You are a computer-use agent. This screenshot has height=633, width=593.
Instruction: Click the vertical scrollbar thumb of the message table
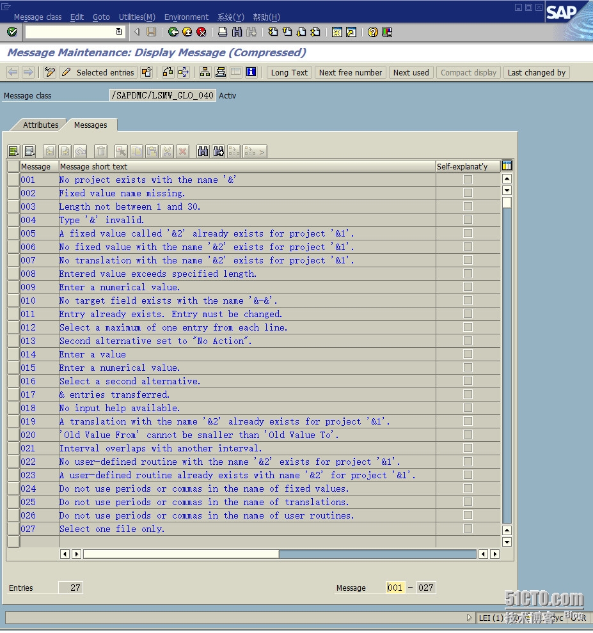(x=507, y=202)
